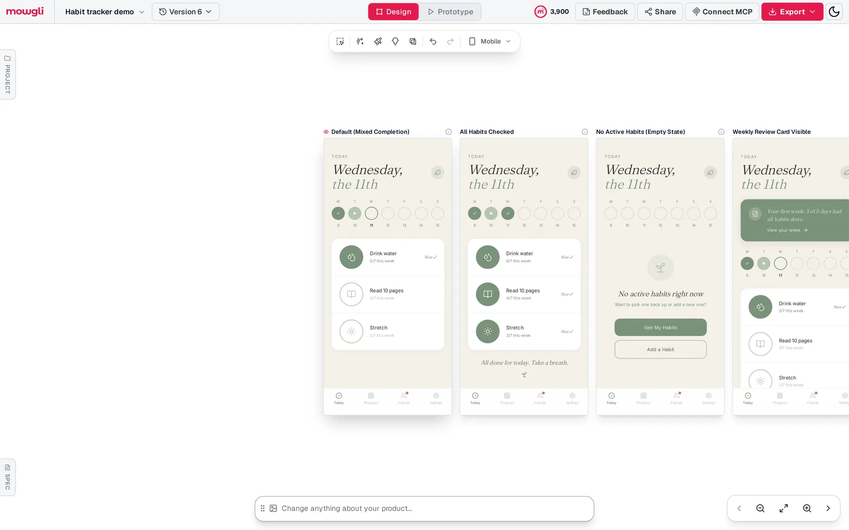Fit the canvas to screen

(x=784, y=508)
